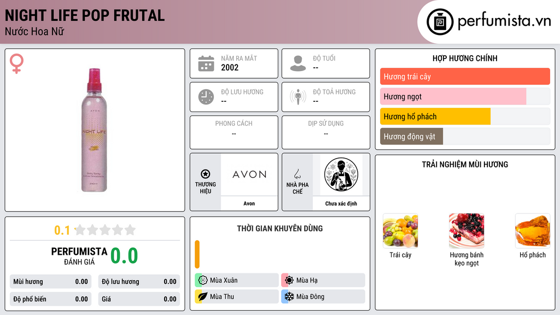Click the Dịp sử dụng occasion card
This screenshot has width=560, height=315.
point(326,132)
